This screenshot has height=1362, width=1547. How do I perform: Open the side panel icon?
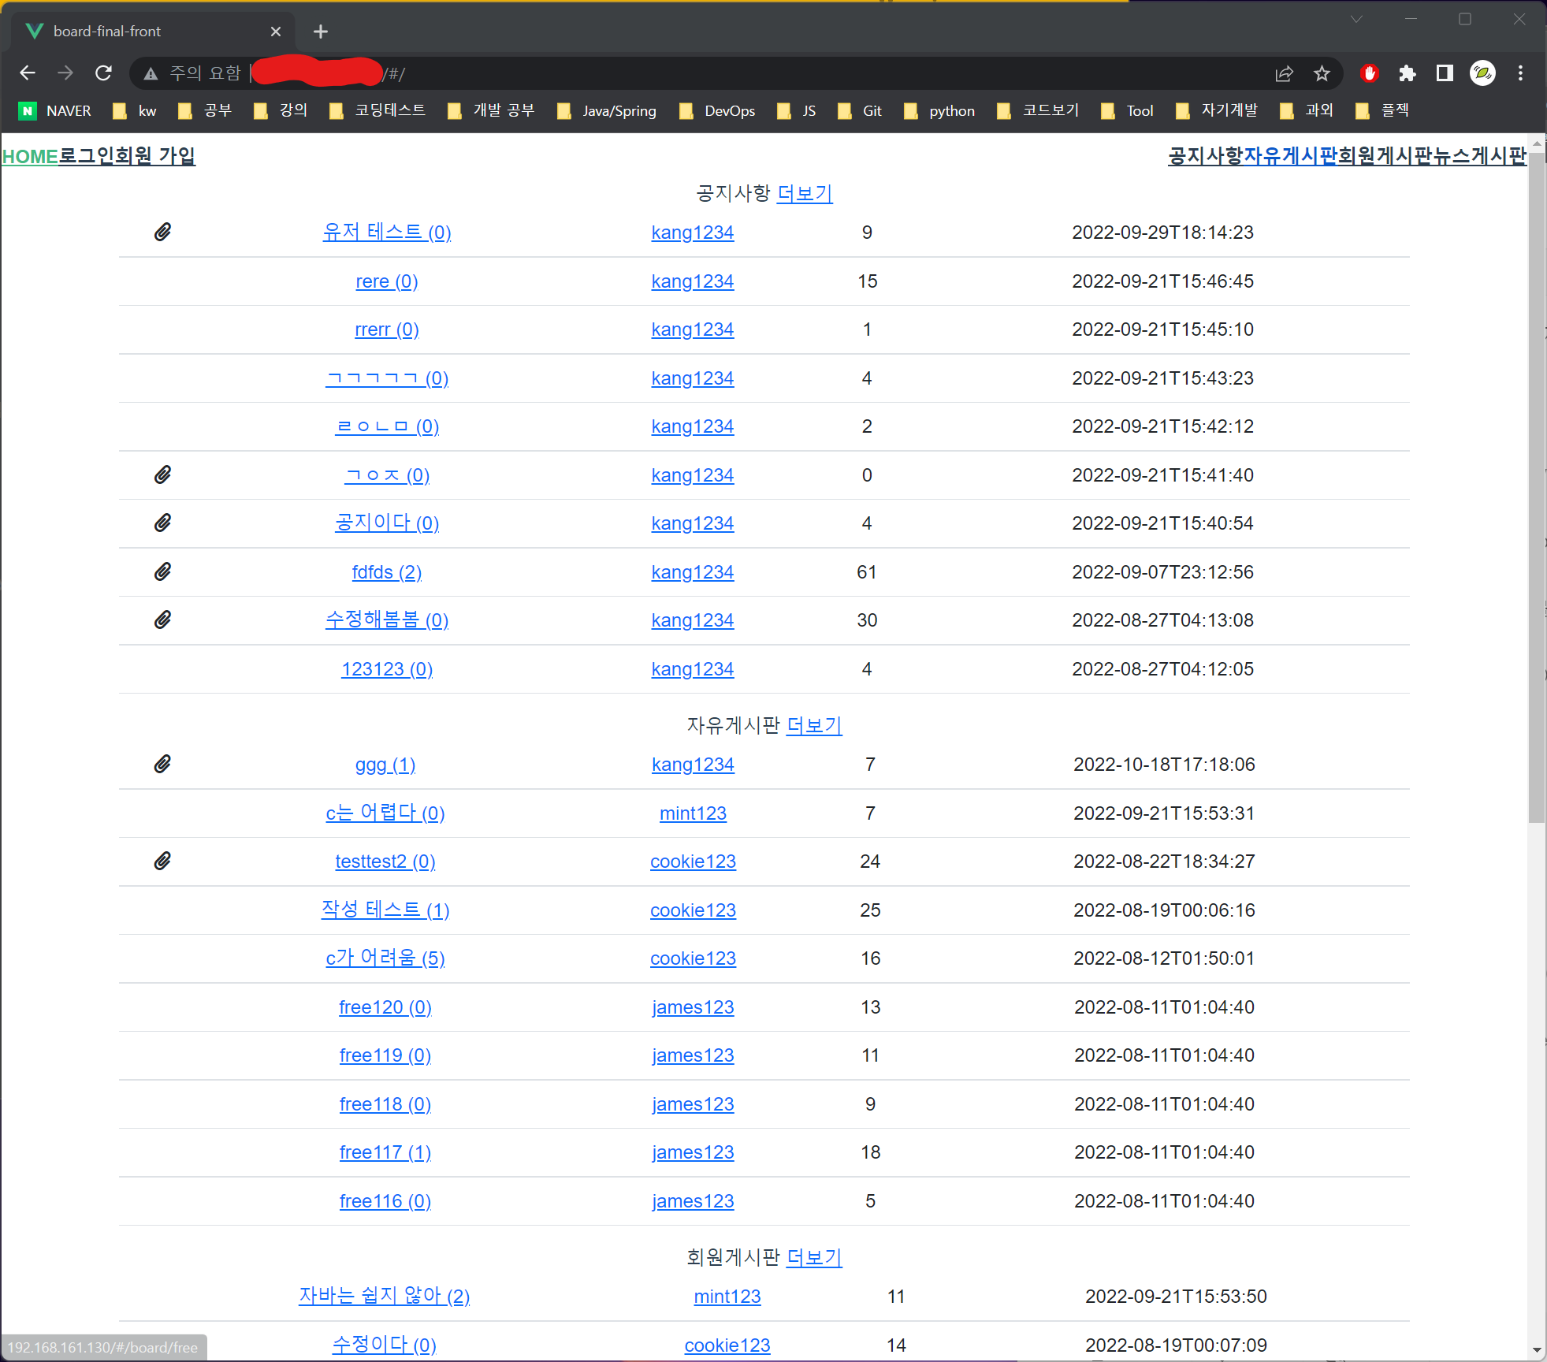[1444, 73]
